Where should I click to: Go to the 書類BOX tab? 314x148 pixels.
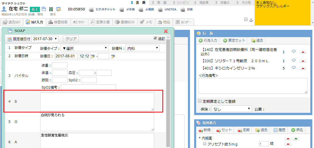[x=125, y=22]
